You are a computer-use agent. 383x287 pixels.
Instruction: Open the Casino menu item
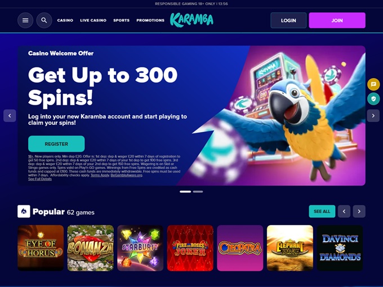(65, 20)
